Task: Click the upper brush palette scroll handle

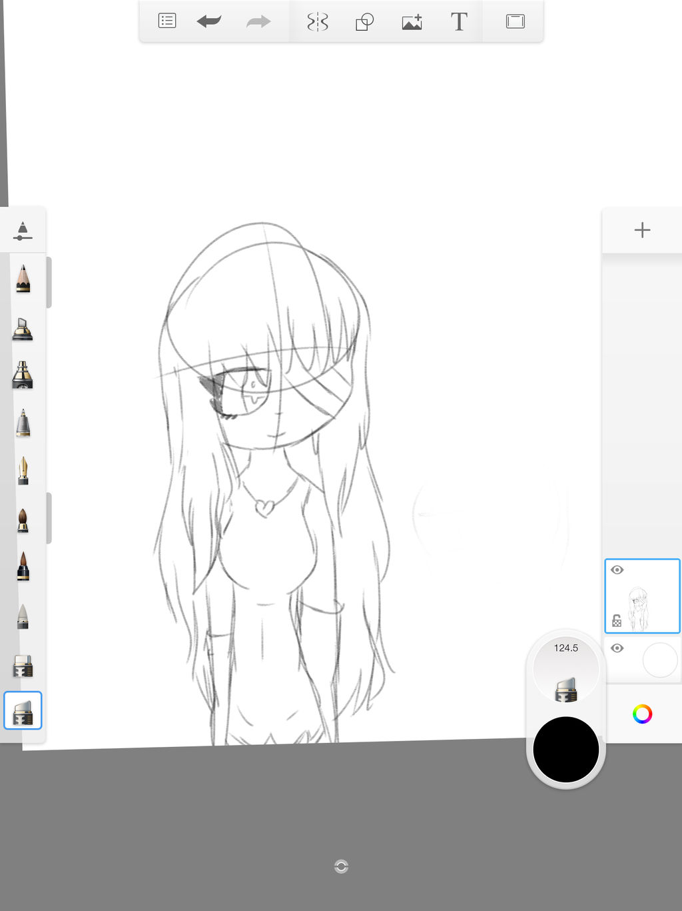Action: tap(49, 282)
